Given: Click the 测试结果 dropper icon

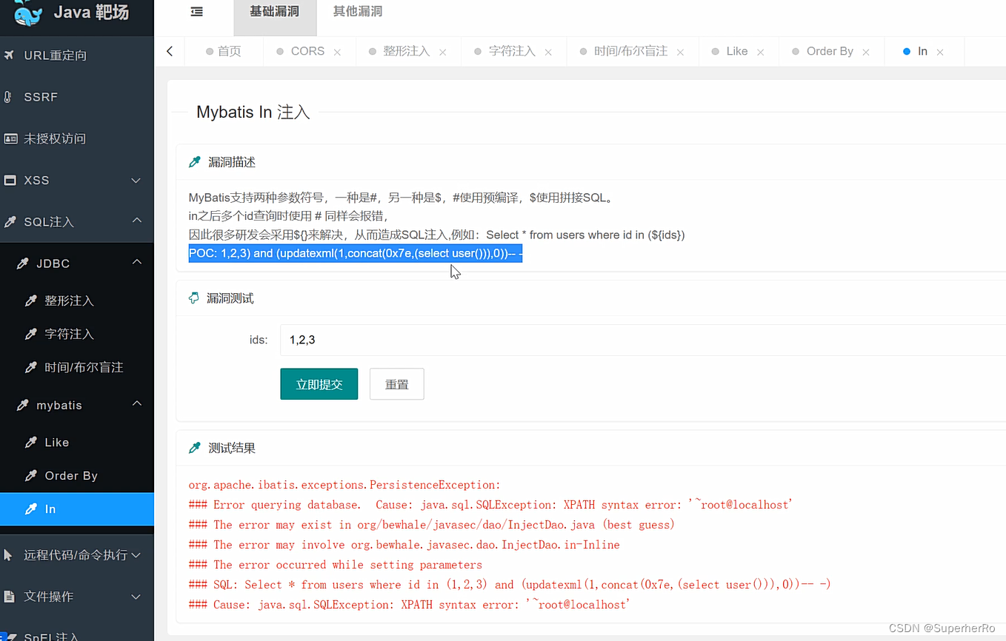Looking at the screenshot, I should [195, 447].
